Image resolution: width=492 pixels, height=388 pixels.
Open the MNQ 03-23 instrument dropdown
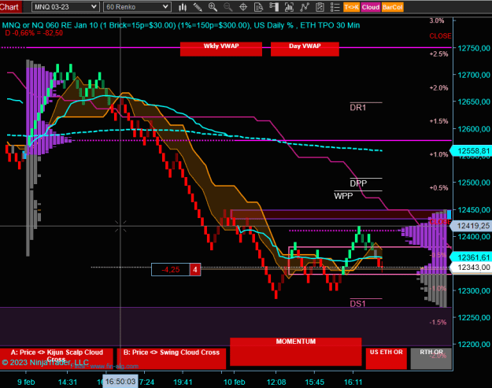[65, 7]
